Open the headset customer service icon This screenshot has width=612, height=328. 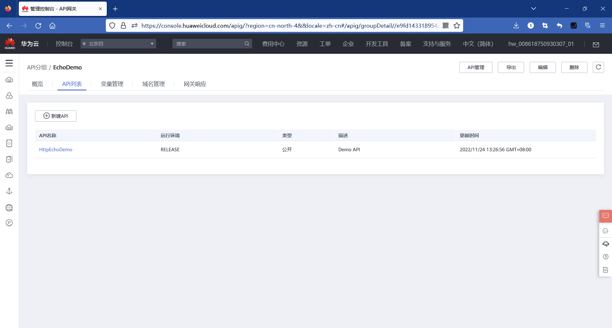point(606,244)
